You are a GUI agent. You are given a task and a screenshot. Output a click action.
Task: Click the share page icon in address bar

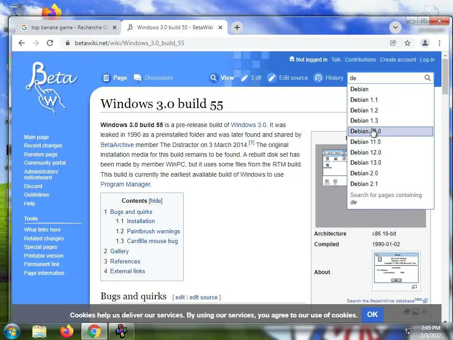393,43
